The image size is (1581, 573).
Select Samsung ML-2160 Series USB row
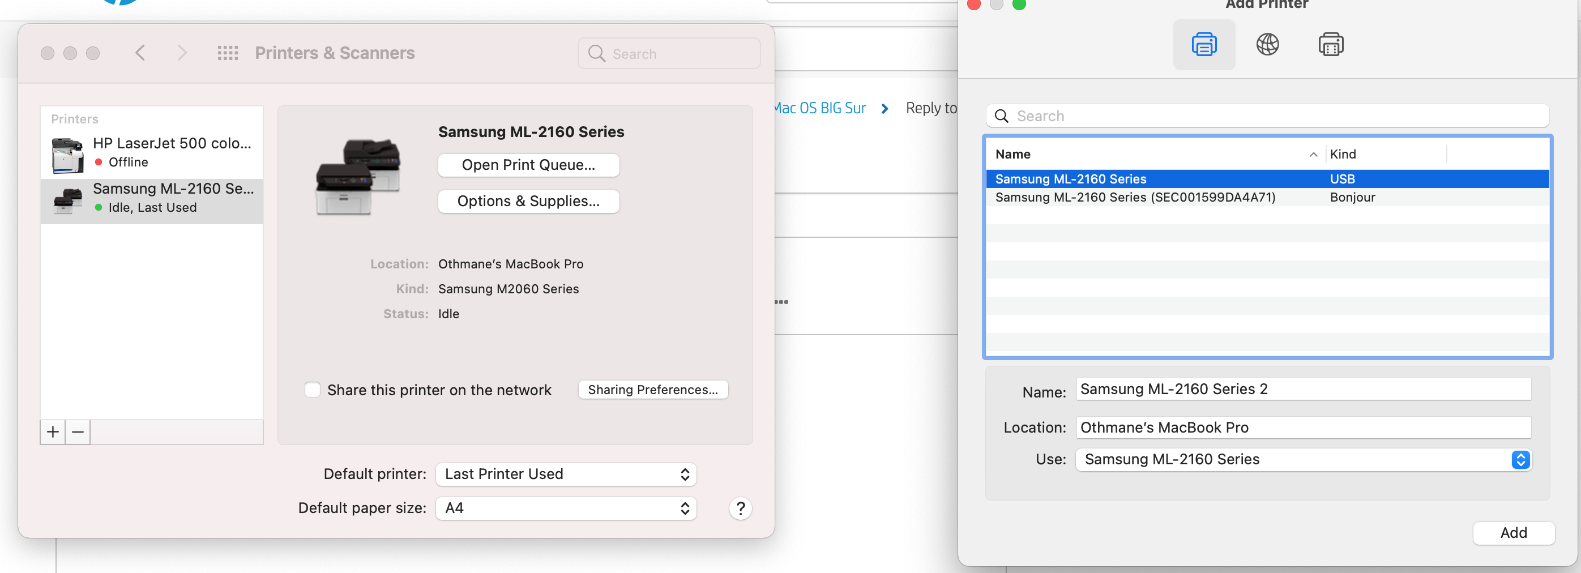pyautogui.click(x=1267, y=179)
